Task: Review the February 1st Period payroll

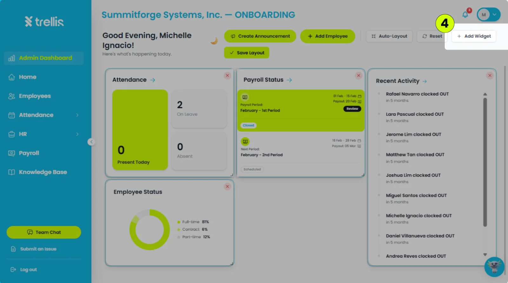Action: pyautogui.click(x=352, y=109)
